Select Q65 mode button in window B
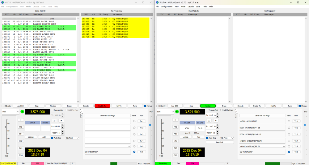 click(x=176, y=148)
